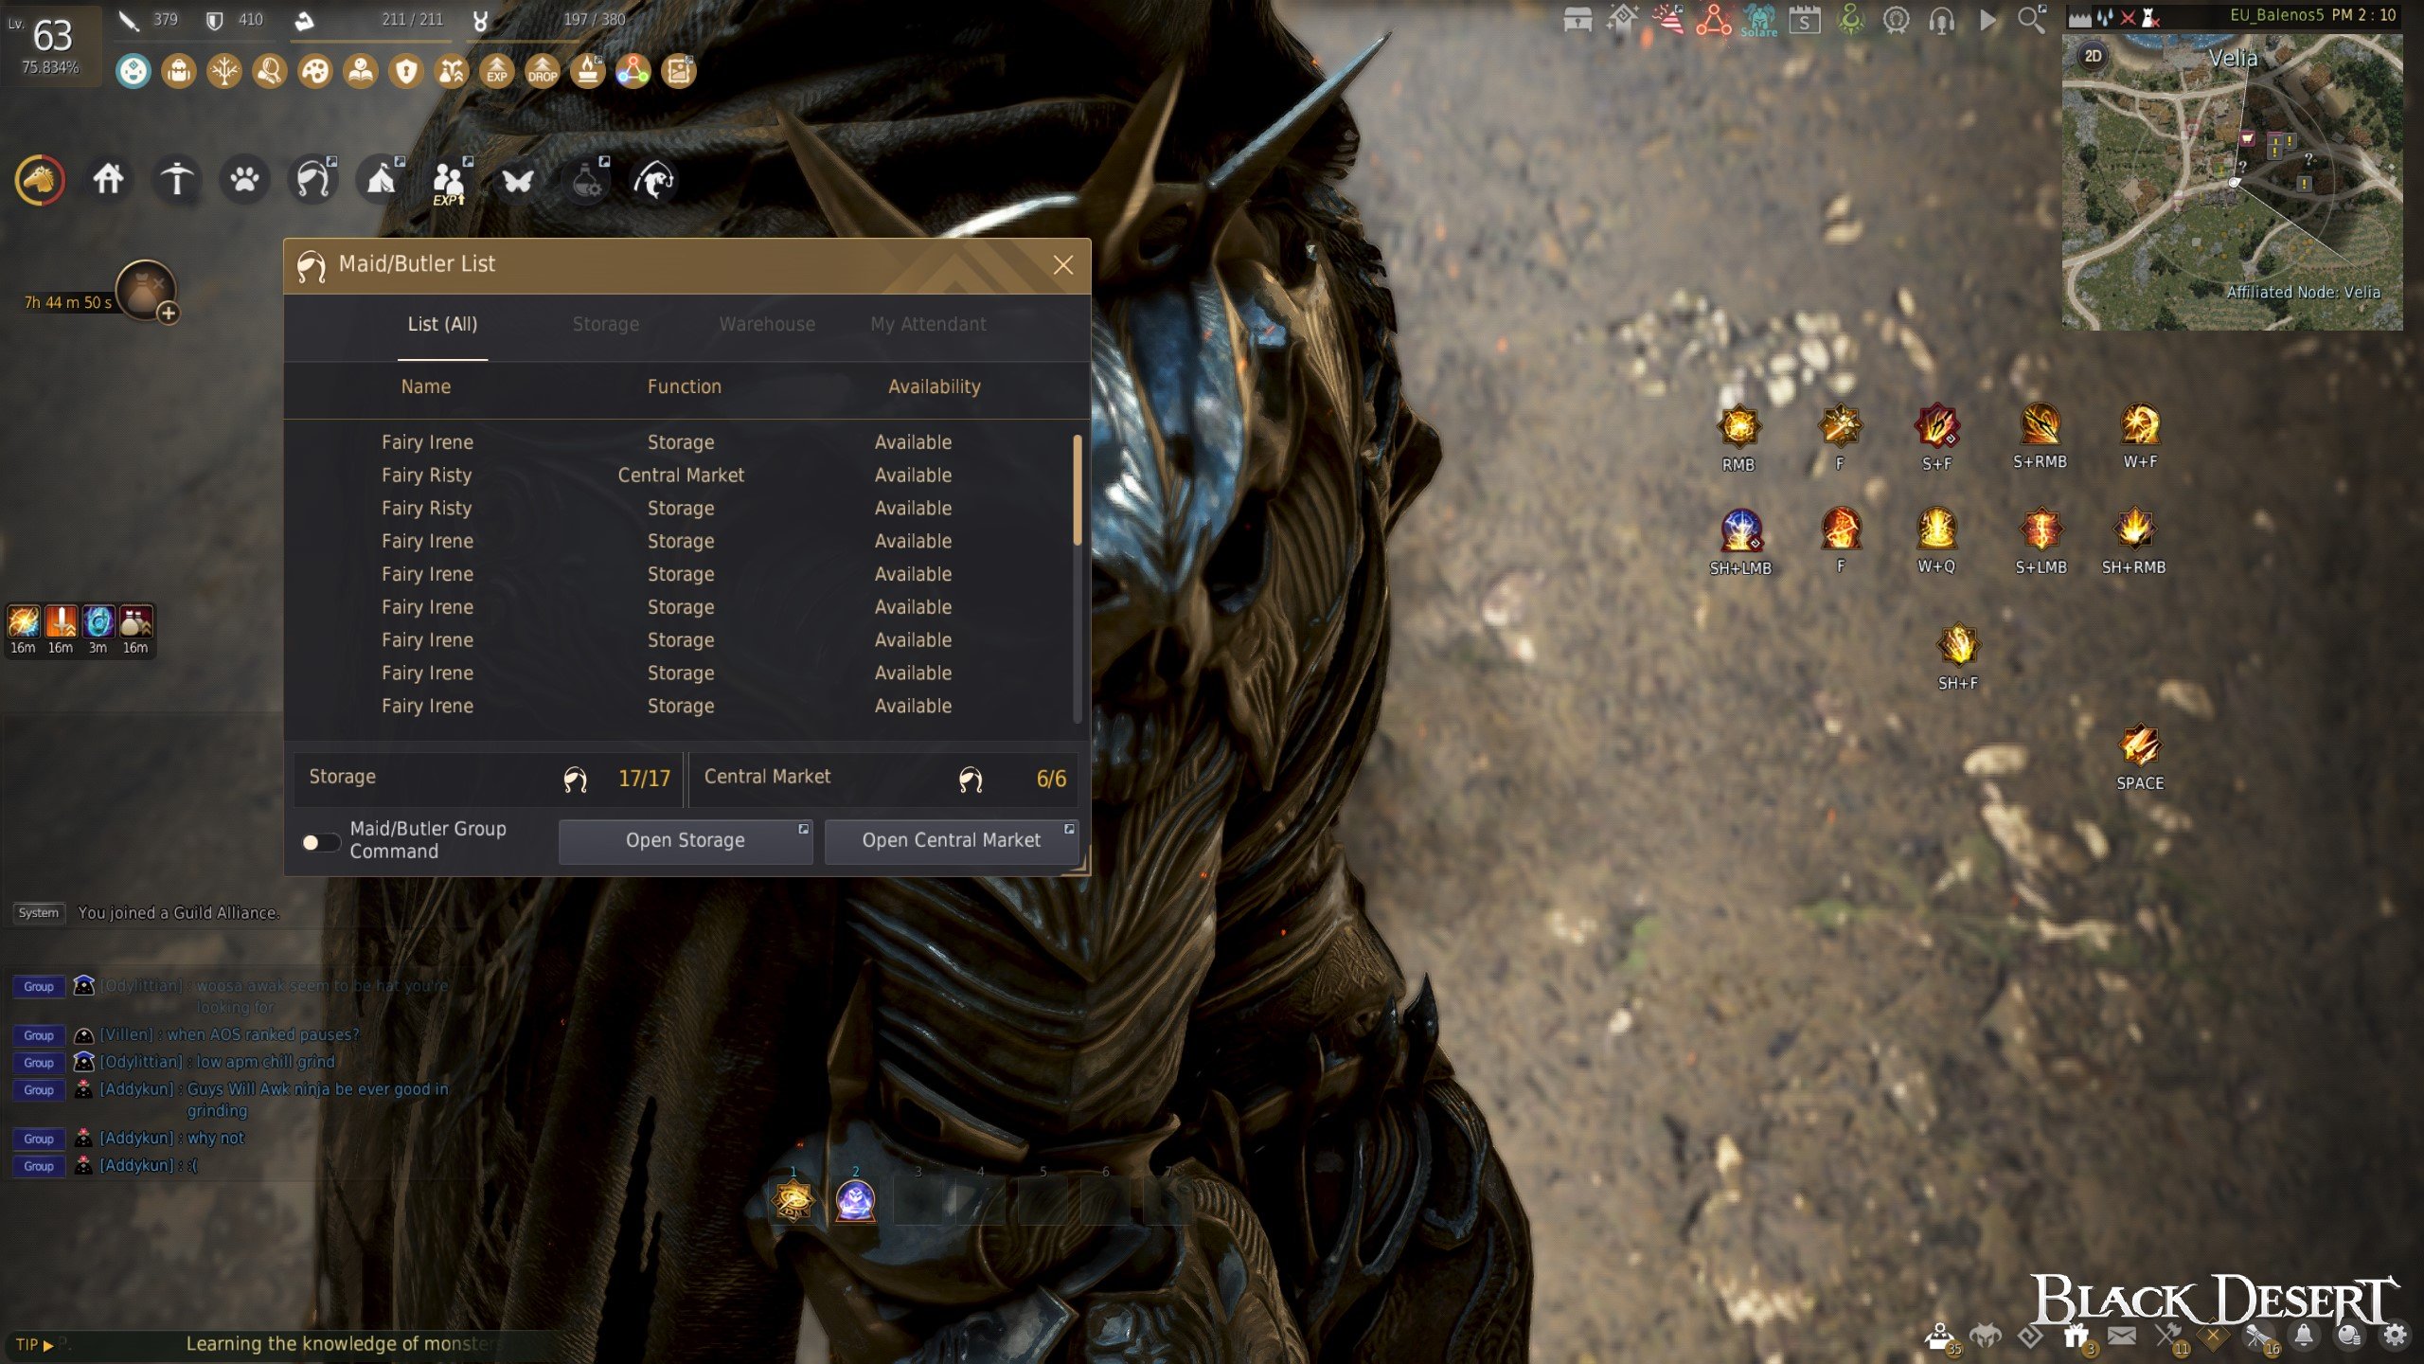This screenshot has height=1364, width=2424.
Task: Open the pet paw icon
Action: (244, 179)
